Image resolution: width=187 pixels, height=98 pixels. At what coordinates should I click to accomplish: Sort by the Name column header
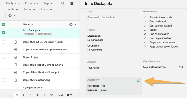[28, 24]
